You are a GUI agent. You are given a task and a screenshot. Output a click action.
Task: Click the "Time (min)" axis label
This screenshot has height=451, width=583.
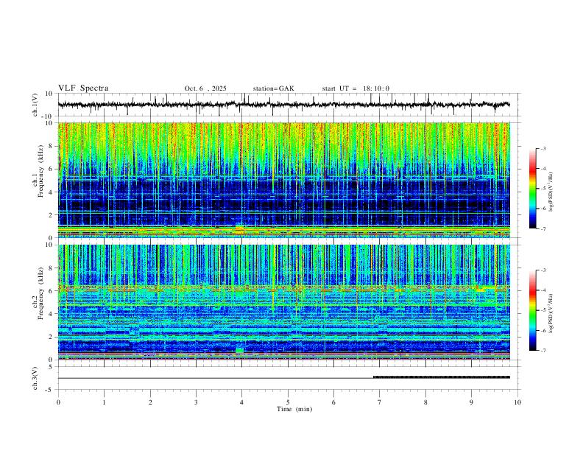click(x=294, y=409)
